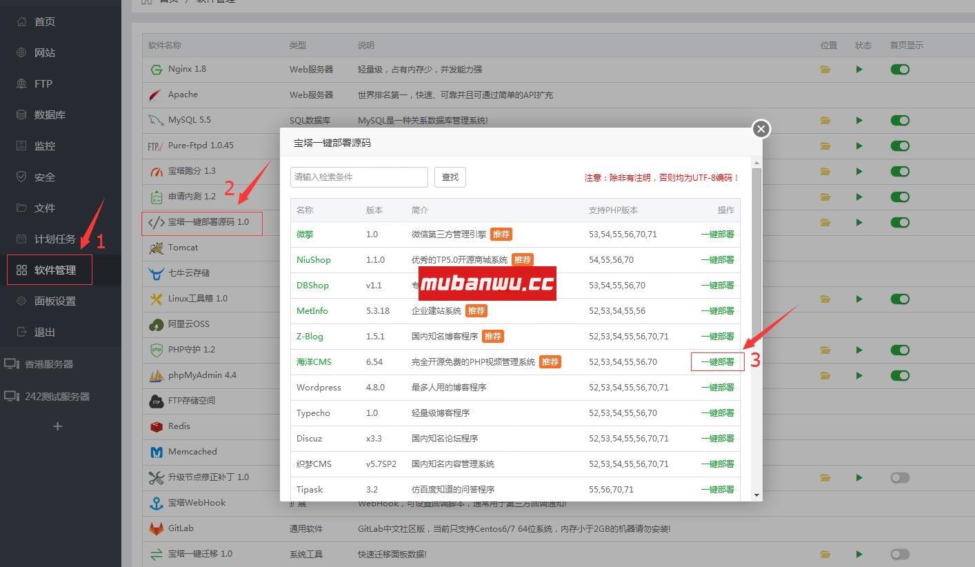Screen dimensions: 975x567
Task: Click the 宝塔WebHook software entry
Action: coord(197,503)
